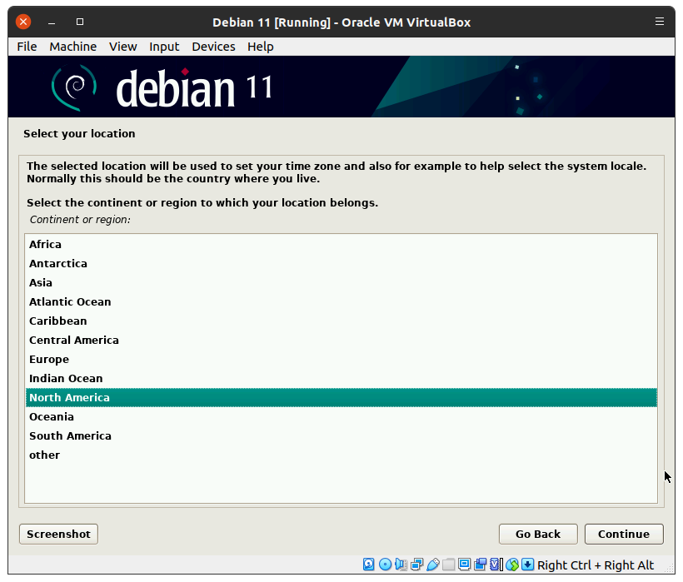The image size is (683, 582).
Task: Select South America in the list
Action: (x=70, y=435)
